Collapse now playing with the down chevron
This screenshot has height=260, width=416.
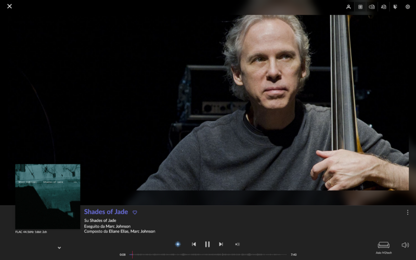coord(59,248)
